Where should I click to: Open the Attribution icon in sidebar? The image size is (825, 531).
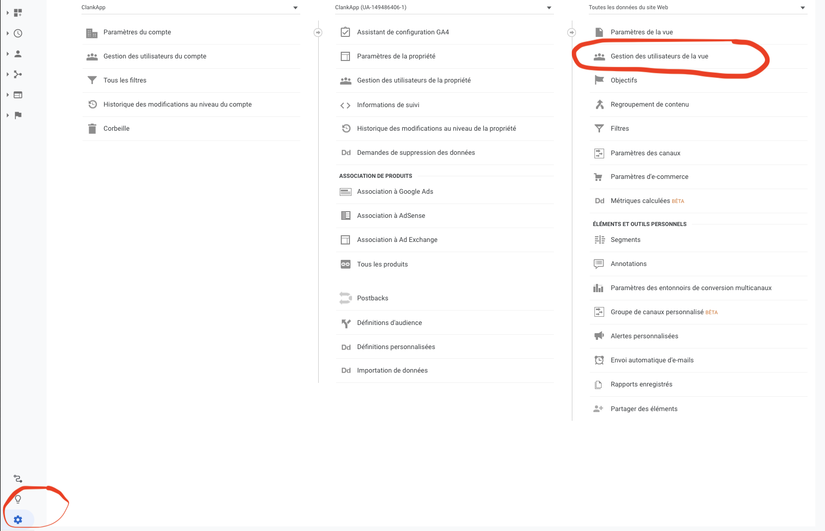[18, 479]
